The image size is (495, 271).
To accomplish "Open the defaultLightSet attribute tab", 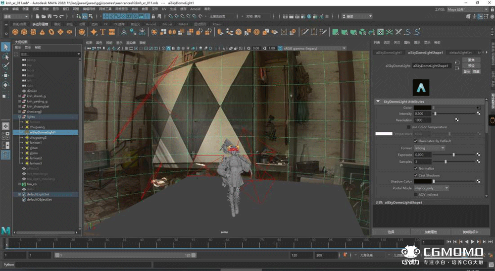I will pyautogui.click(x=460, y=53).
